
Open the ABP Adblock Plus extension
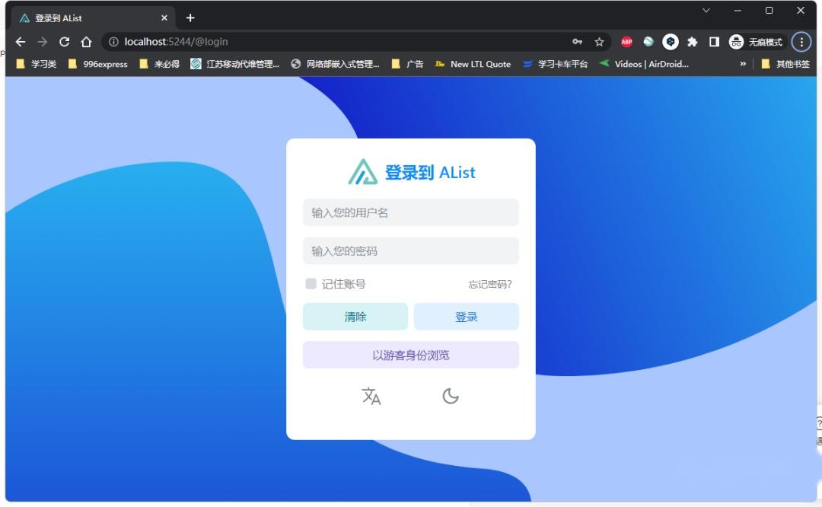[626, 42]
